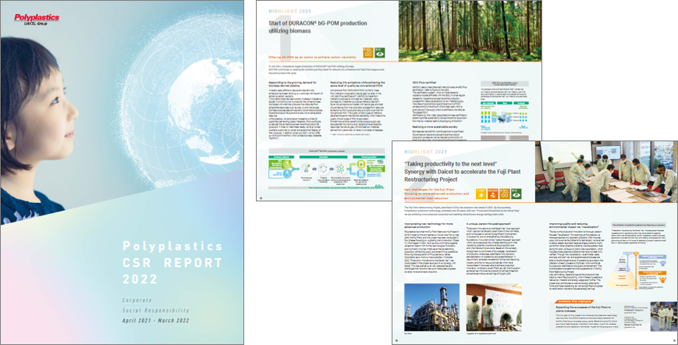Click the "ISCC Plus certified" section heading
Image resolution: width=678 pixels, height=345 pixels.
pyautogui.click(x=424, y=81)
